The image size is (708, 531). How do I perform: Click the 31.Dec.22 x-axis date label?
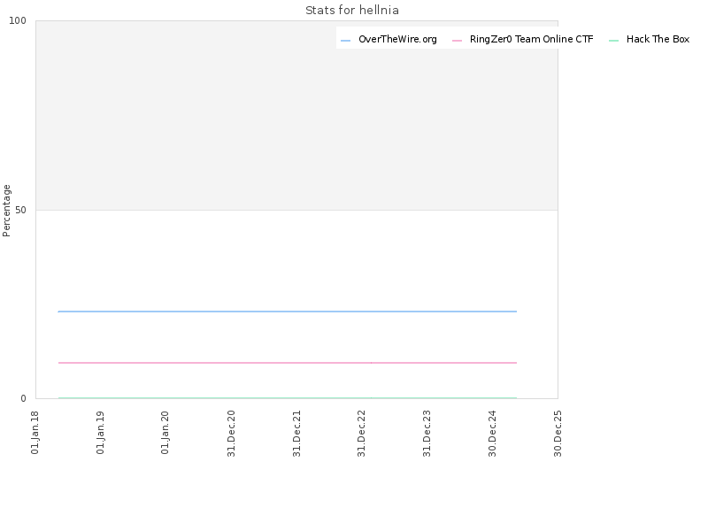(x=361, y=434)
